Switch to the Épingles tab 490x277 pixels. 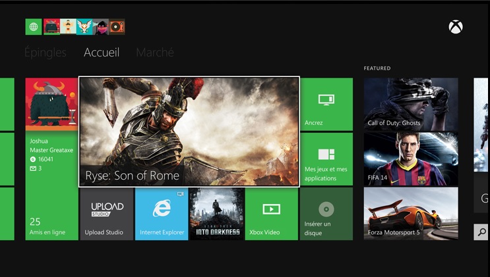point(46,53)
